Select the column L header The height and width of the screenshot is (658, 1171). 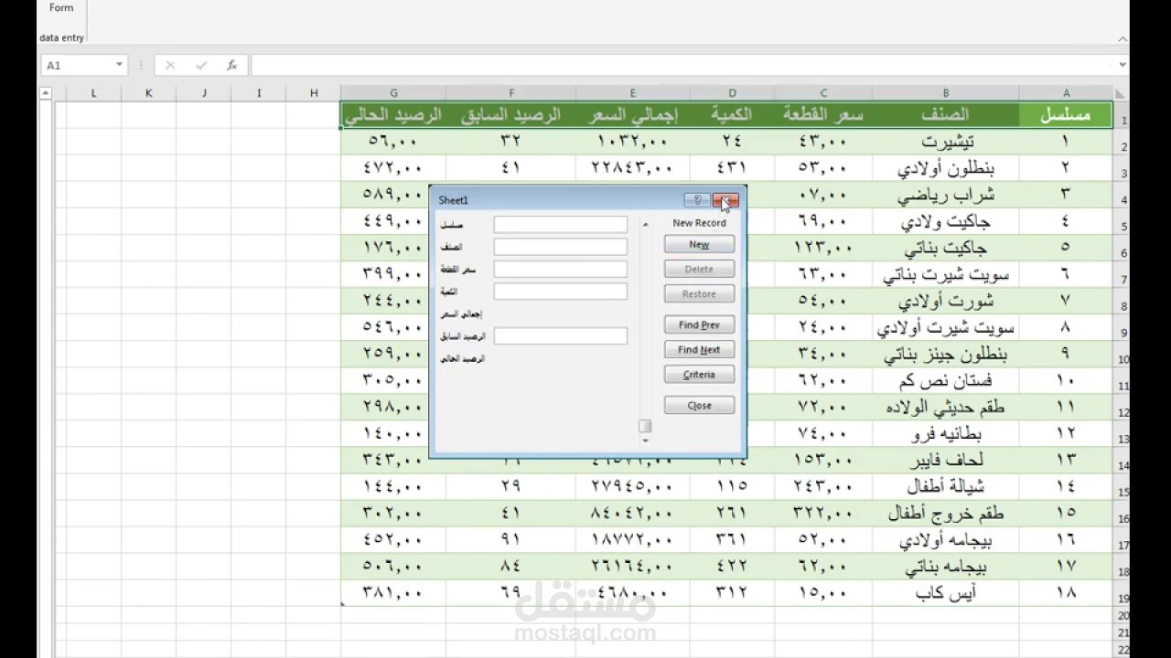93,93
